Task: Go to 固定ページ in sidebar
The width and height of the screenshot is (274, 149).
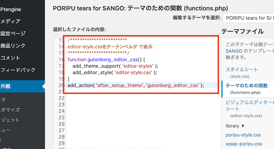Action: point(13,33)
